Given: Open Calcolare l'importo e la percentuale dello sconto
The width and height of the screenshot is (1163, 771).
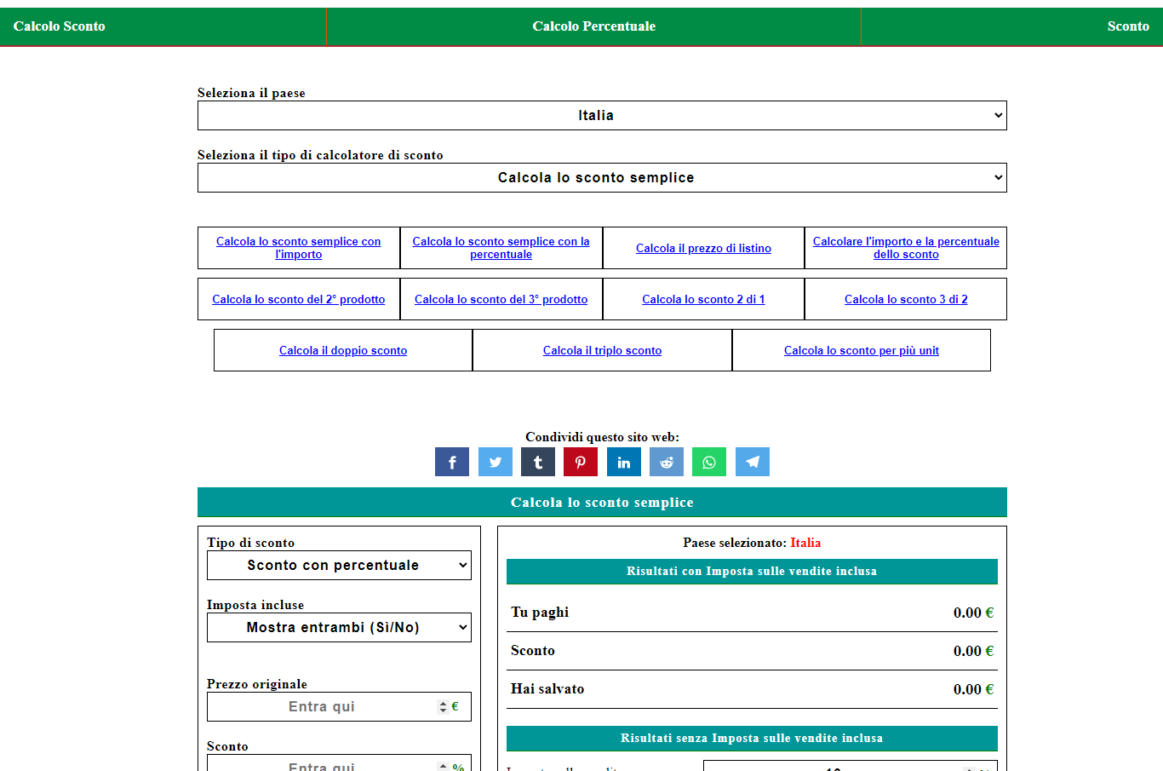Looking at the screenshot, I should point(906,248).
